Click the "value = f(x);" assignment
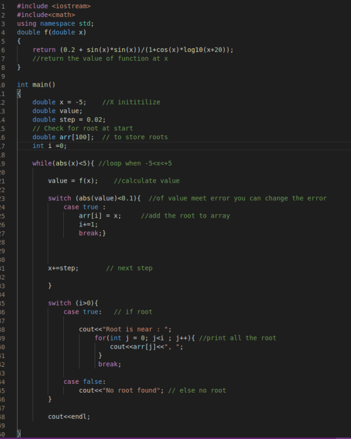This screenshot has width=351, height=439. pyautogui.click(x=73, y=181)
